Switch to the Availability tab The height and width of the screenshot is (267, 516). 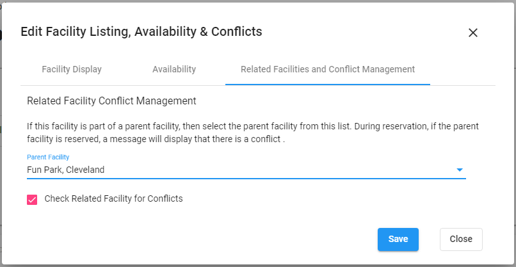click(x=174, y=69)
